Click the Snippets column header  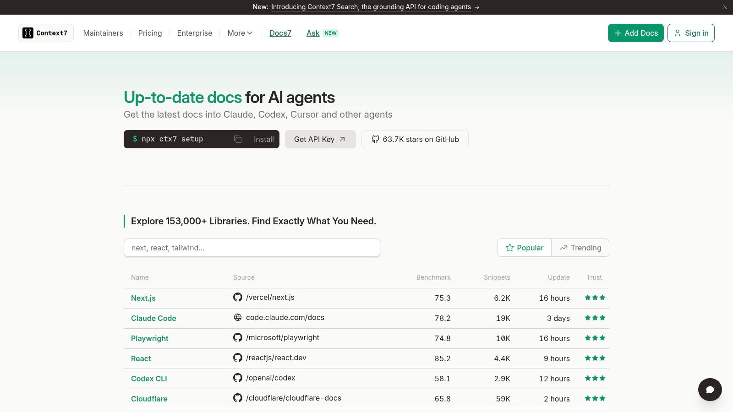pos(497,277)
